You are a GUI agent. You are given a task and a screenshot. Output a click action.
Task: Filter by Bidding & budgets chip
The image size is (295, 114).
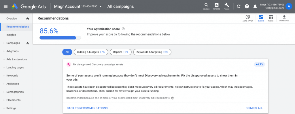click(91, 52)
